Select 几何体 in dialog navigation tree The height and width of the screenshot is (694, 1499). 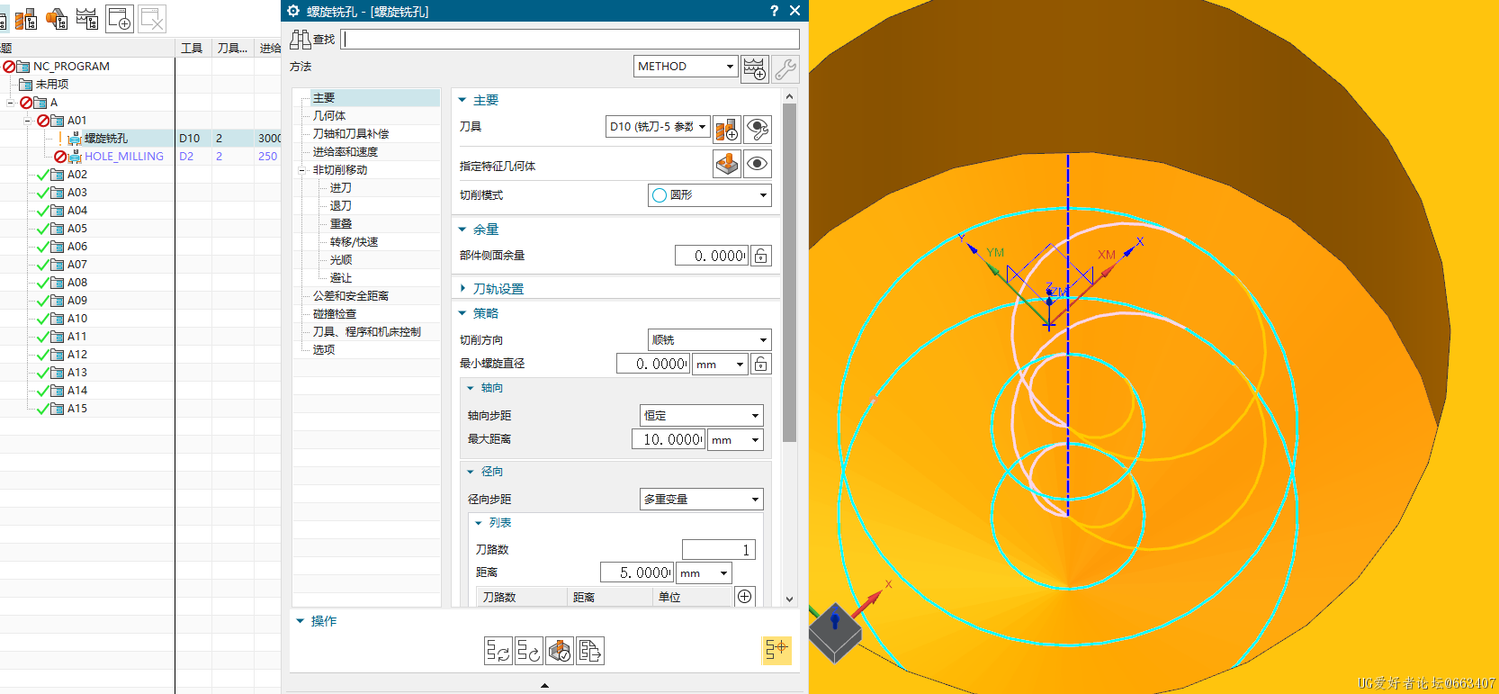(329, 116)
